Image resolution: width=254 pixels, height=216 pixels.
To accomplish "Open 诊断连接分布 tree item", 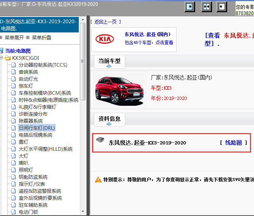I will (33, 114).
